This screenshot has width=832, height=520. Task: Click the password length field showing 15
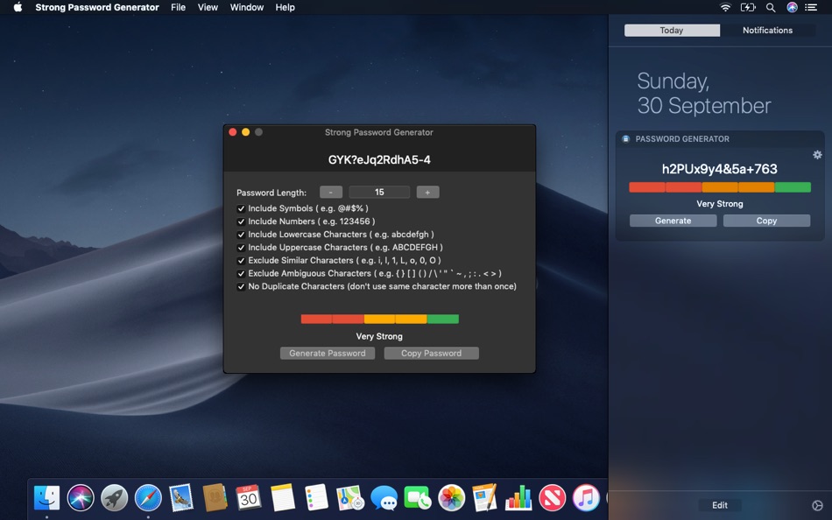click(x=379, y=192)
